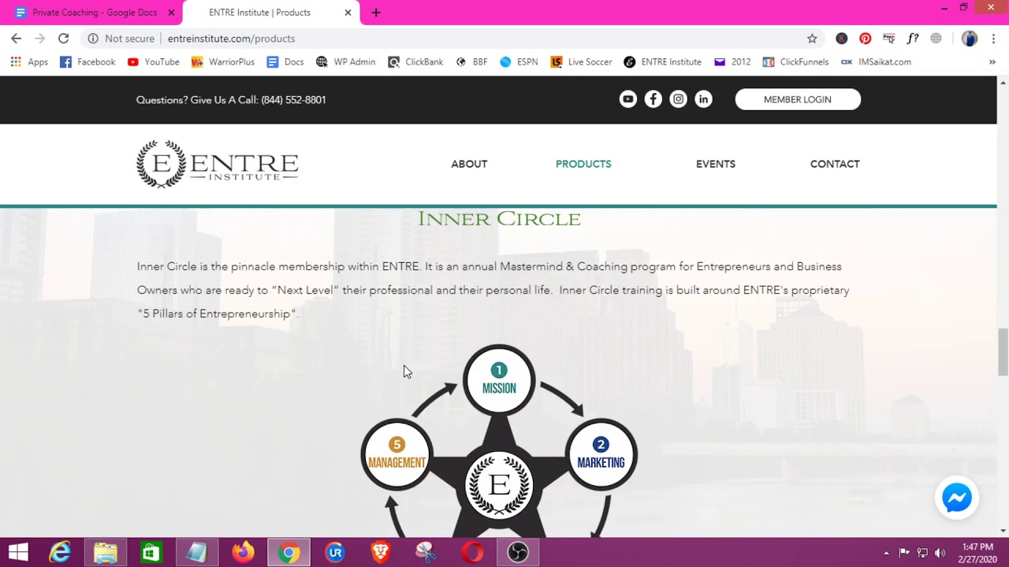Open the Windows Start button
Image resolution: width=1009 pixels, height=567 pixels.
(x=18, y=553)
